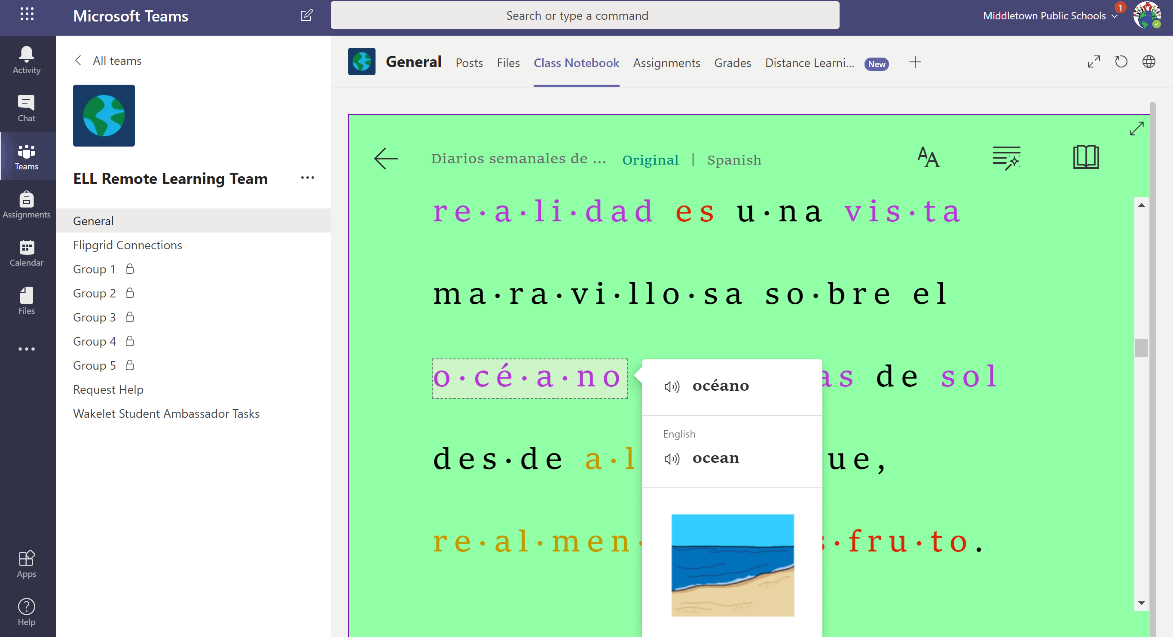Play Spanish pronunciation of océano

672,386
